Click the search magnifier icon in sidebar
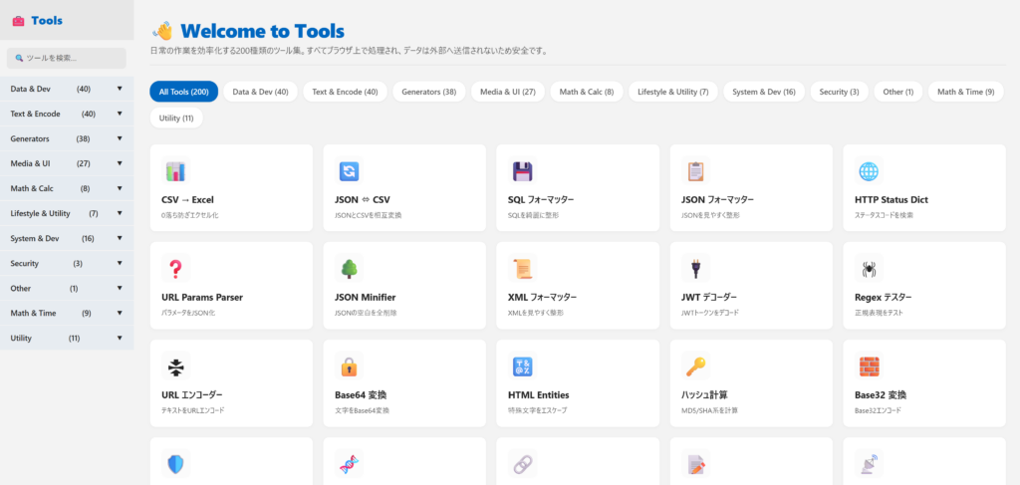Screen dimensions: 1020x485 coord(20,58)
